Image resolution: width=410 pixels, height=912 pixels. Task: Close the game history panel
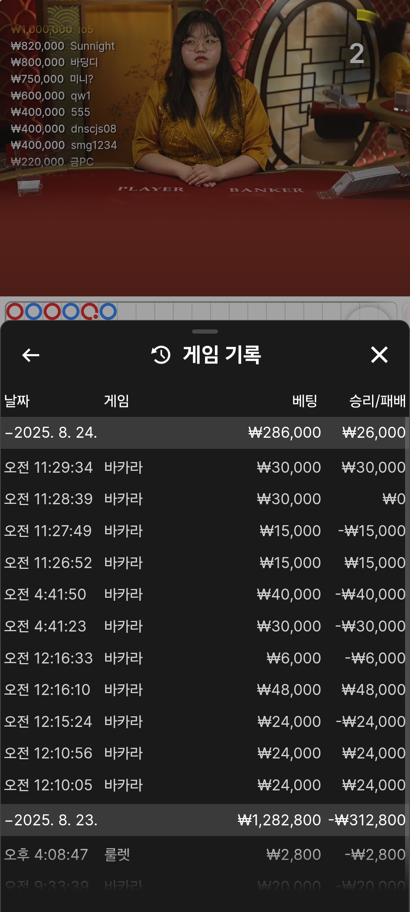point(379,355)
